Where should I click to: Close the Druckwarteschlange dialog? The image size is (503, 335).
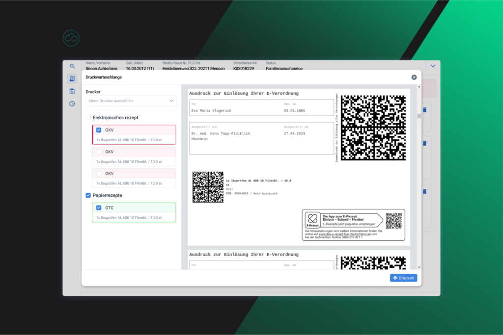click(414, 77)
